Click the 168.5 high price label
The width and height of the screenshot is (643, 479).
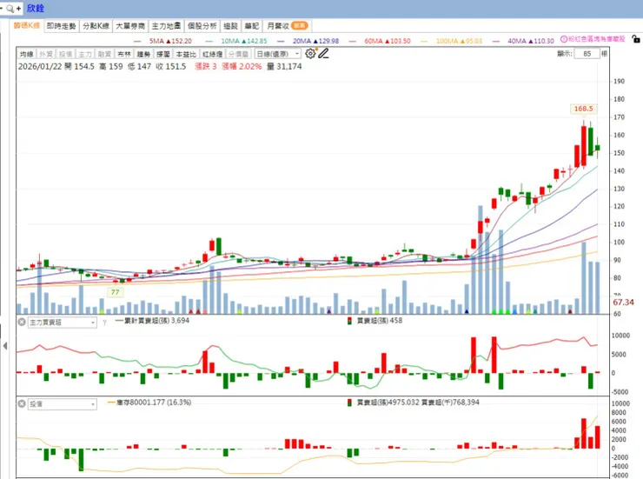584,109
